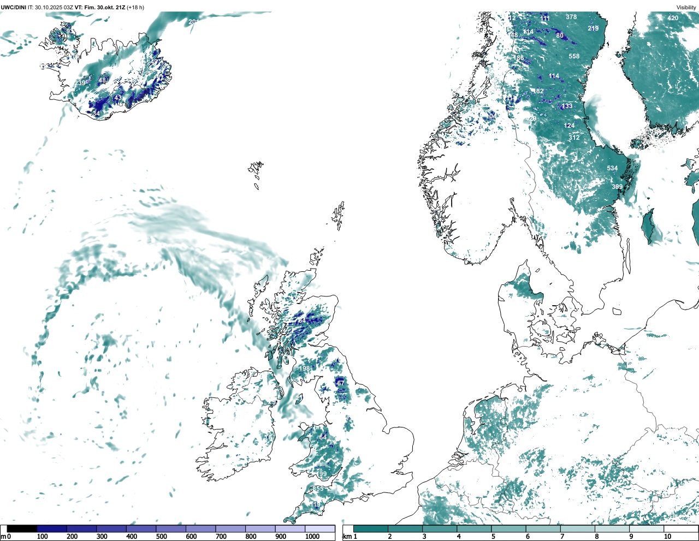Select the 6–7 km legend swatch
699x541 pixels.
pyautogui.click(x=543, y=528)
